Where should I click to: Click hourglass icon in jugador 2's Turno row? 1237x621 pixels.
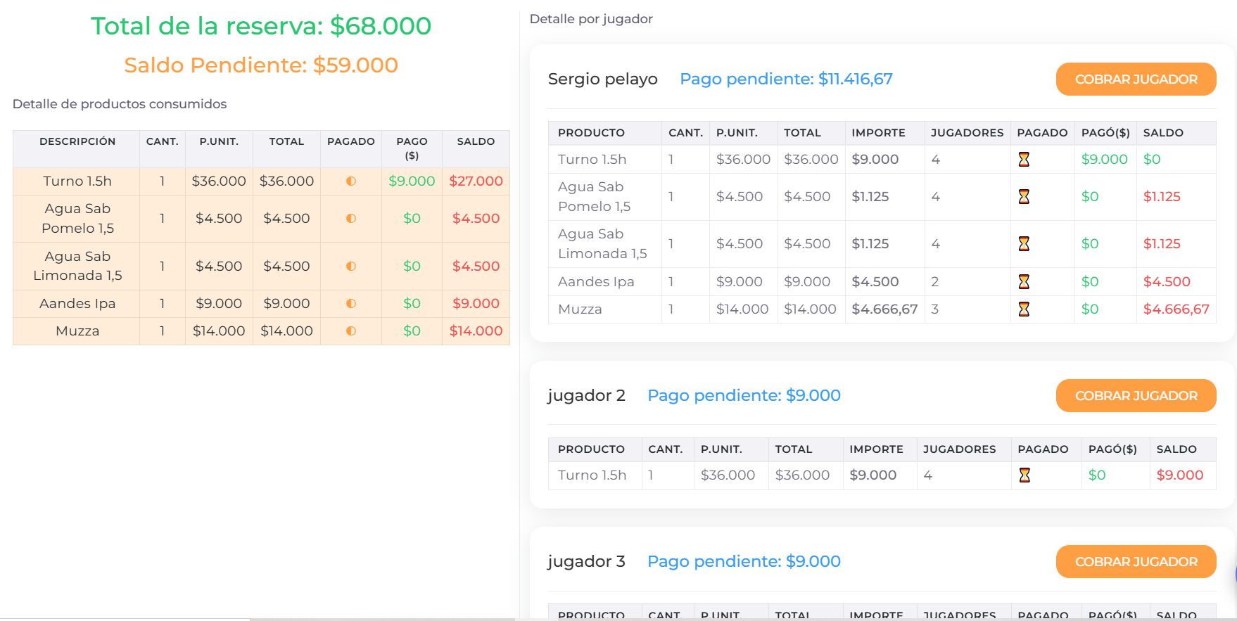click(1025, 475)
